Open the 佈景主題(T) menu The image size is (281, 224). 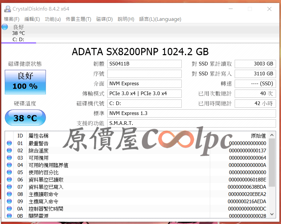pyautogui.click(x=78, y=19)
